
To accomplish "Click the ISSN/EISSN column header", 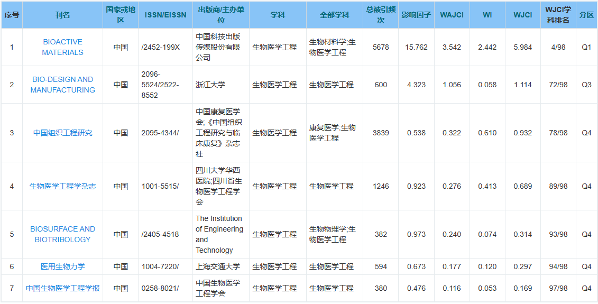I will pyautogui.click(x=165, y=15).
